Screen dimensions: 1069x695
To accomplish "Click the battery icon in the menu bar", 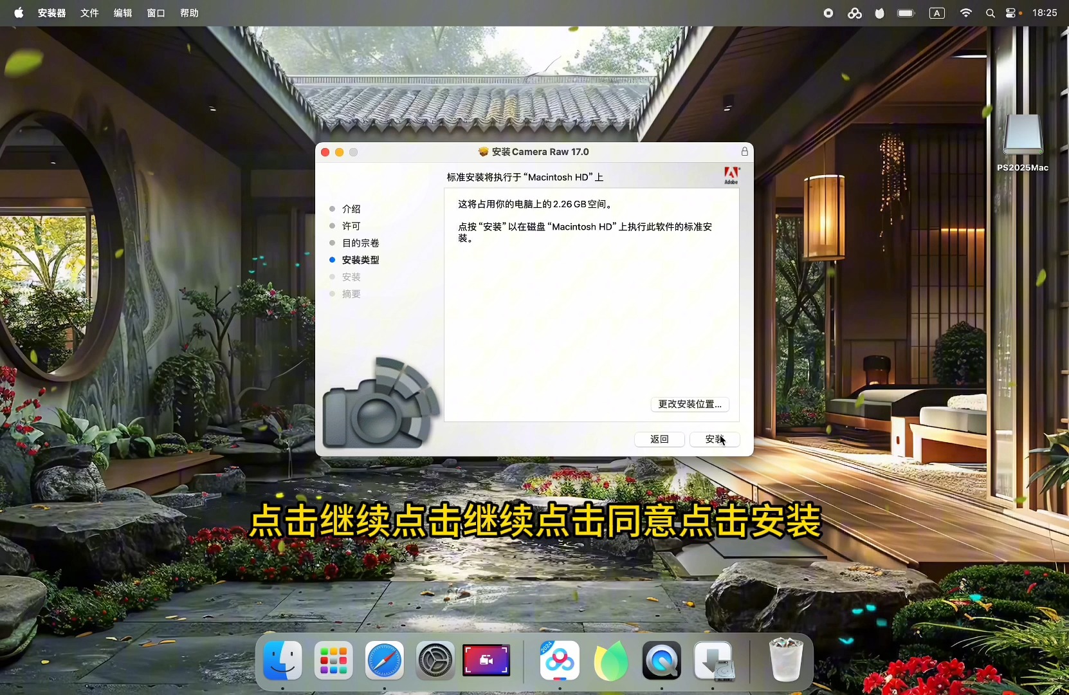I will 906,13.
